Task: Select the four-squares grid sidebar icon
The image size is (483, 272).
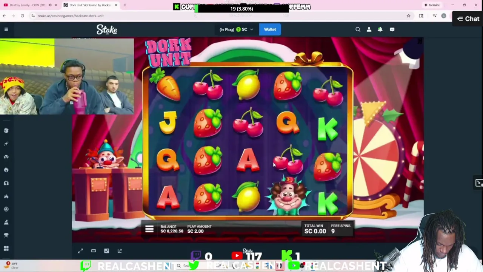Action: coord(6,248)
